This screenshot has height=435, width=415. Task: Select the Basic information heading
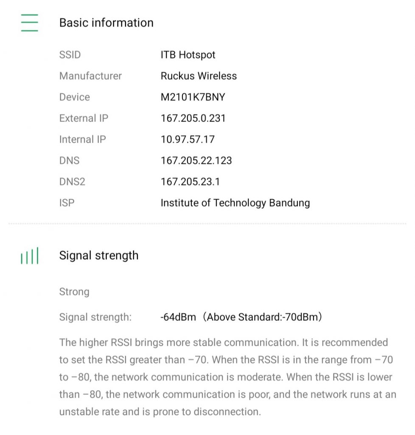[x=106, y=23]
